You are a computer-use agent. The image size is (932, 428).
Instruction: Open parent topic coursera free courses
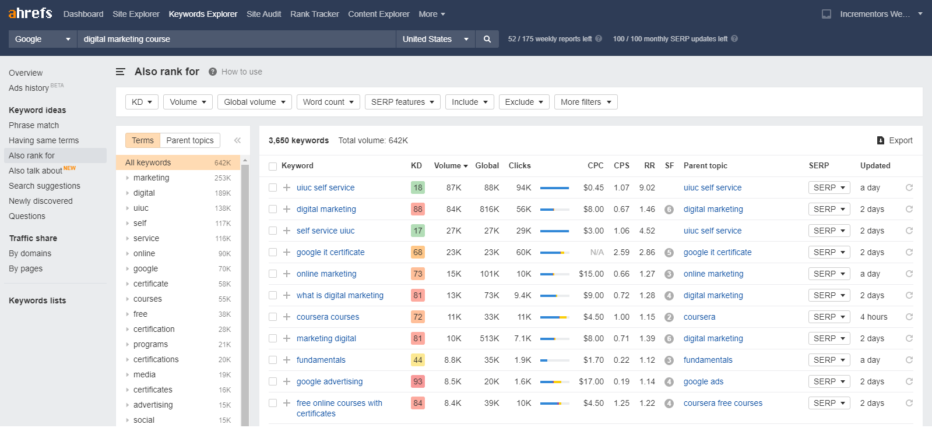pyautogui.click(x=723, y=403)
